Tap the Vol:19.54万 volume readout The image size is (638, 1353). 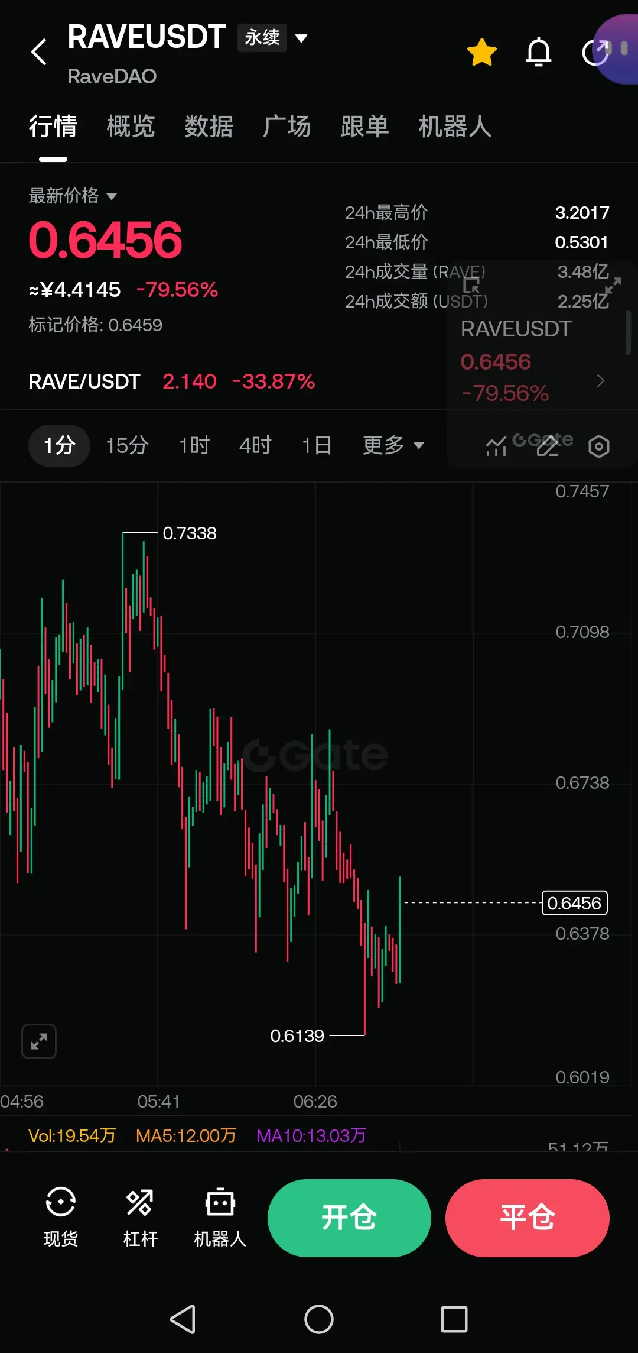point(72,1135)
